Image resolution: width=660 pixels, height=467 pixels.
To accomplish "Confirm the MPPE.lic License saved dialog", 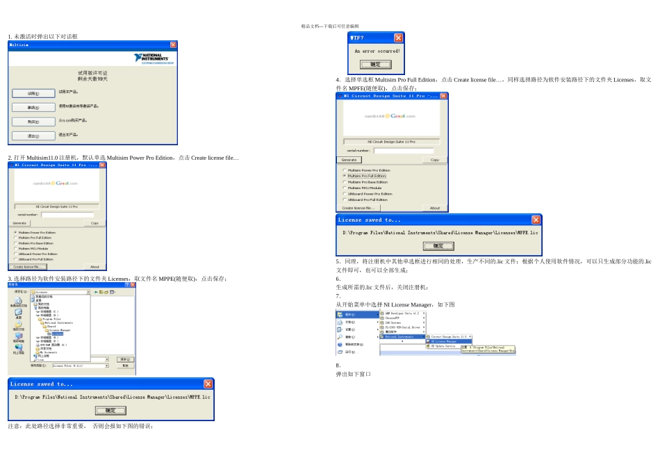I will pos(110,411).
